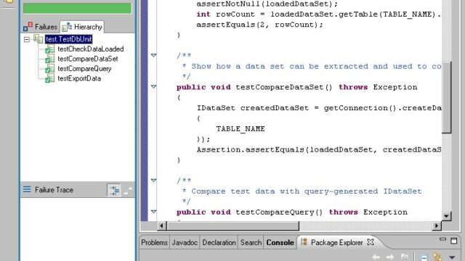Select testCompareQuery in the JUnit tree
Viewport: 465px width, 261px height.
[x=84, y=69]
